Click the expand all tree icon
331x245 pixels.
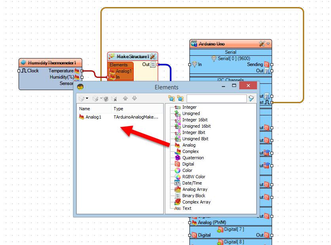click(171, 98)
